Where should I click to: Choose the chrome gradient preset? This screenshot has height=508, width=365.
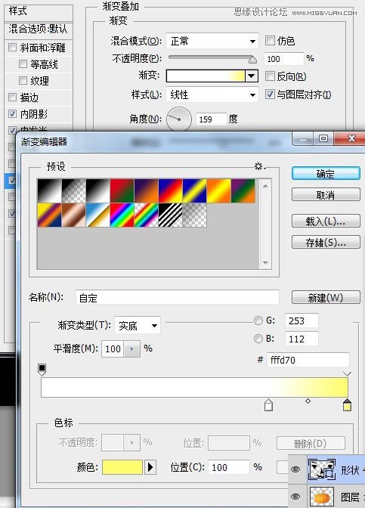click(x=97, y=215)
